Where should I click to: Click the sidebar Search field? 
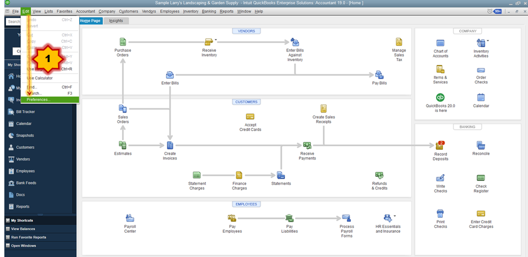point(13,22)
